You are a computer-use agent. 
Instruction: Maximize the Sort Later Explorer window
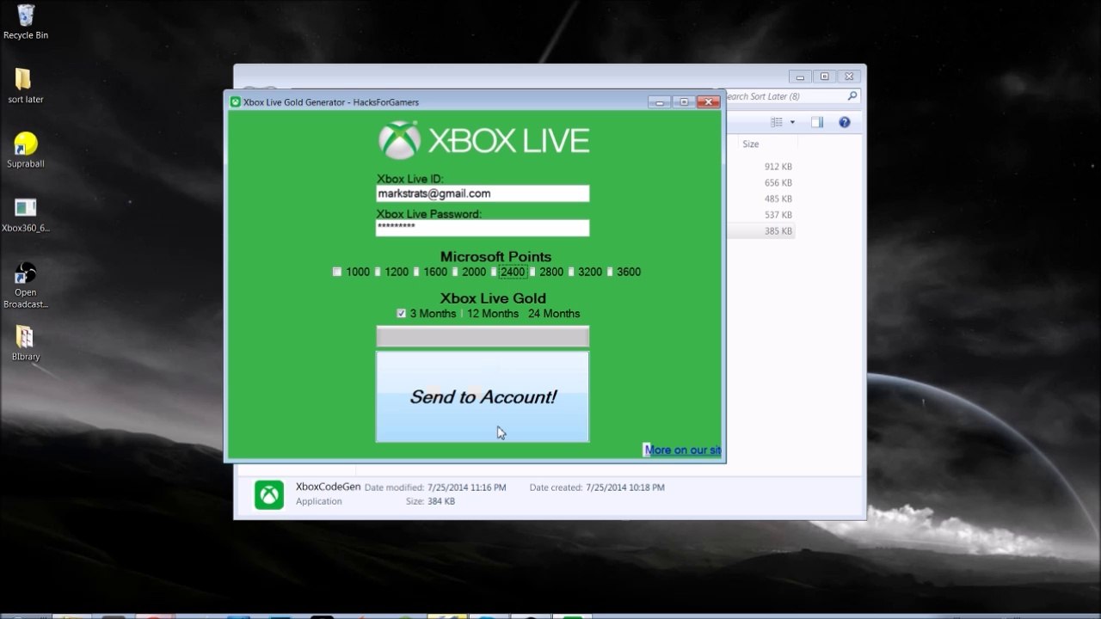click(x=825, y=76)
